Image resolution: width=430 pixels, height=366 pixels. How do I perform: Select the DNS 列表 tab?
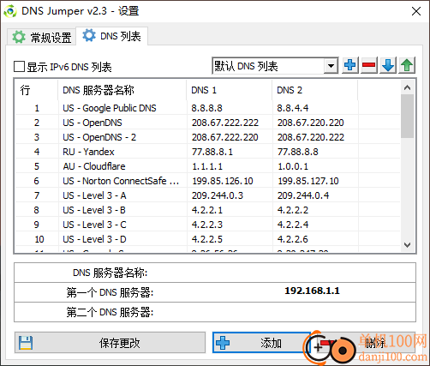pyautogui.click(x=111, y=36)
